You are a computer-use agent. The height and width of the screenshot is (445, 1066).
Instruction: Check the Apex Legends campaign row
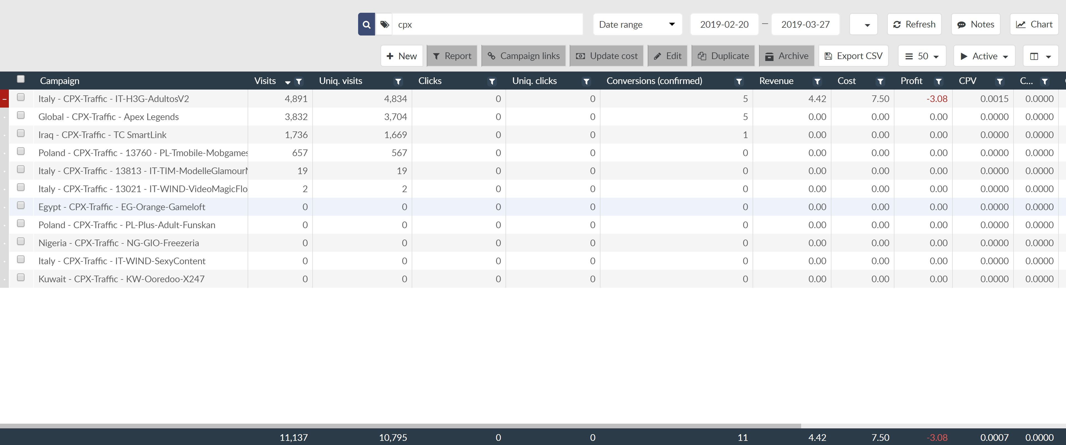[21, 115]
